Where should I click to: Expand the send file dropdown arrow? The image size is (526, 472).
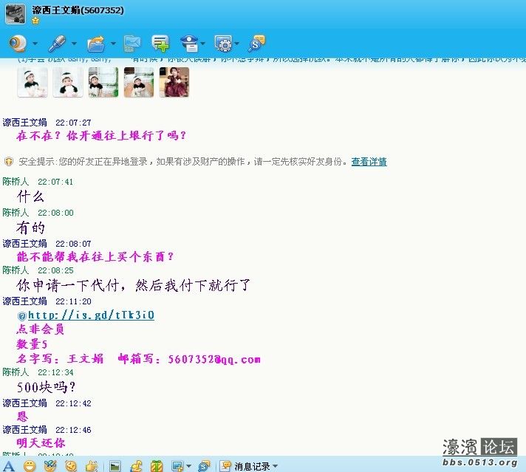coord(113,44)
